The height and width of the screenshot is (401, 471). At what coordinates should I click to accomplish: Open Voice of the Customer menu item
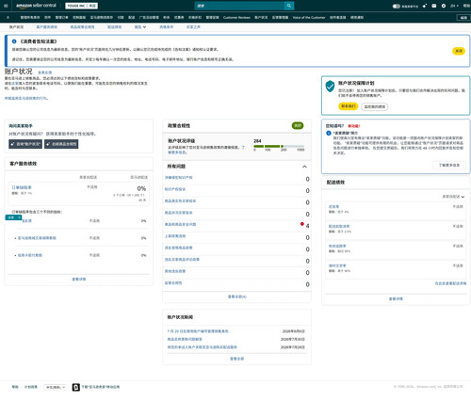(x=309, y=18)
